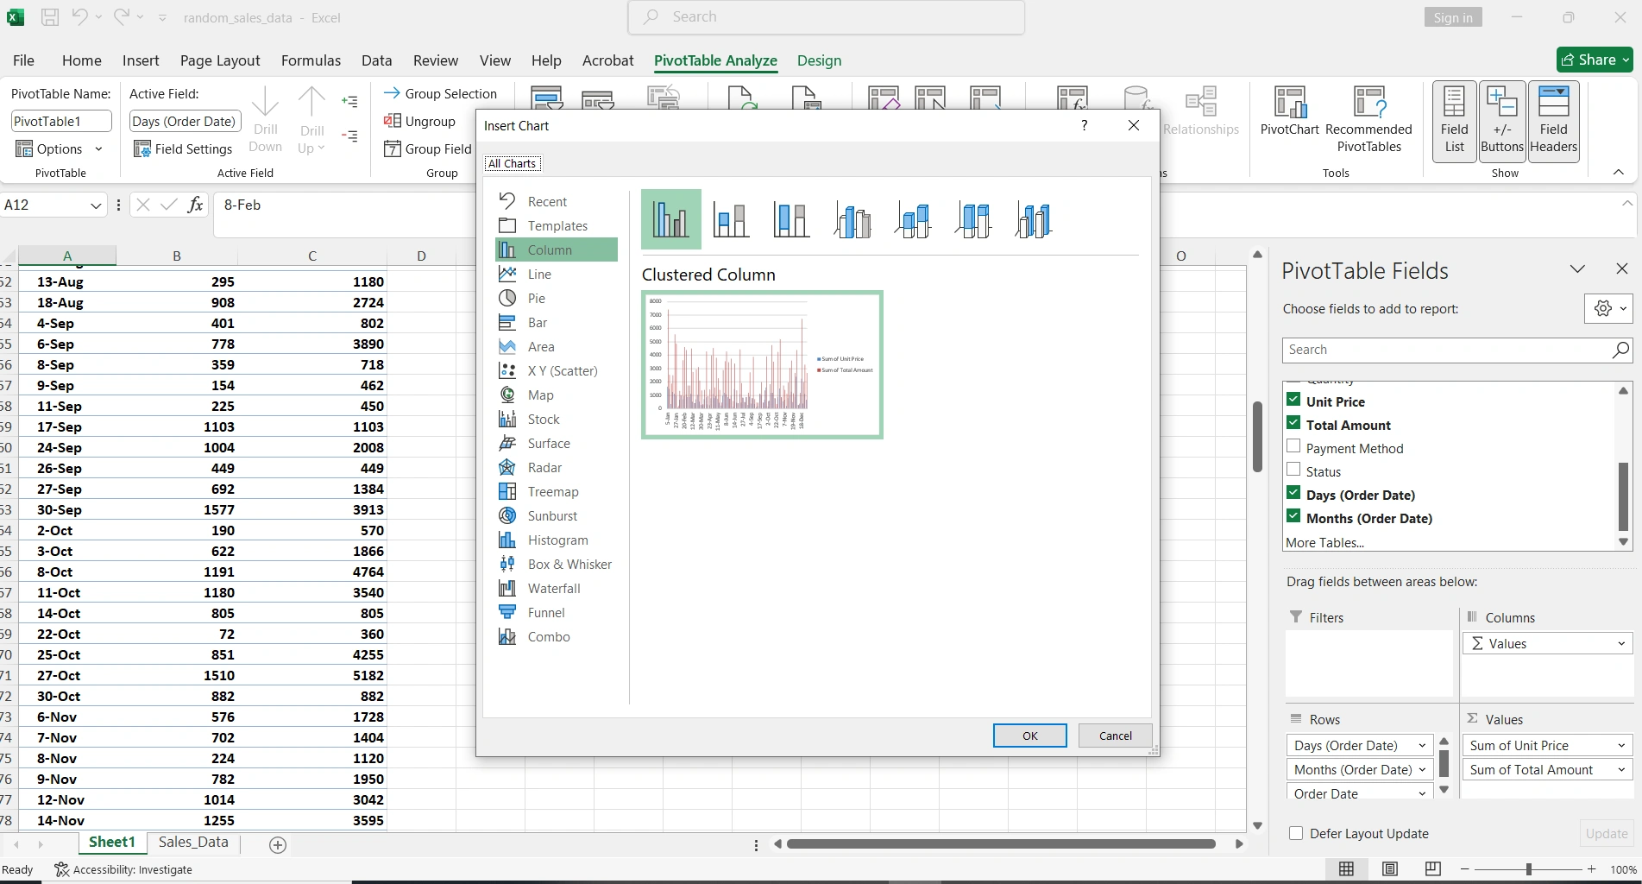The height and width of the screenshot is (884, 1642).
Task: Choose the Stacked Column chart subtype
Action: 731,218
